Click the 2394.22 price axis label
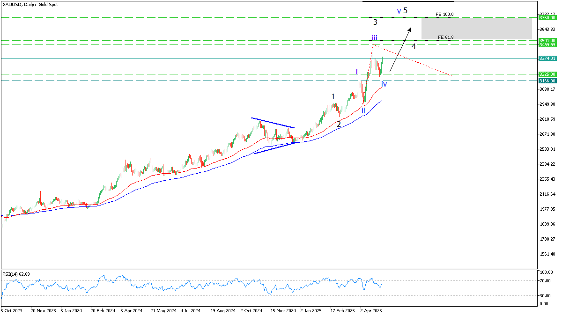The height and width of the screenshot is (316, 562). pyautogui.click(x=547, y=164)
